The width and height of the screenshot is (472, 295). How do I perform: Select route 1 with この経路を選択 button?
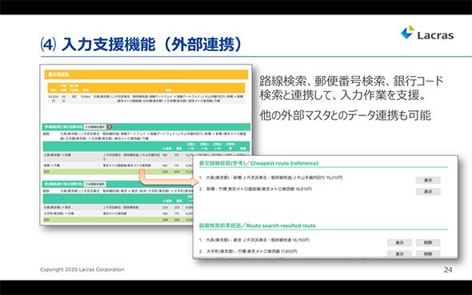[x=94, y=127]
